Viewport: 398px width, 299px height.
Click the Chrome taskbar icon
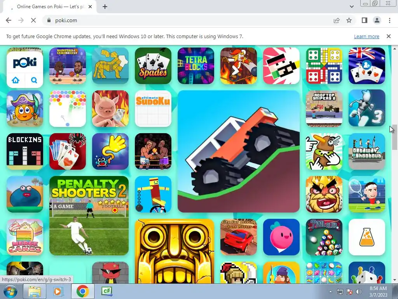[x=83, y=291]
